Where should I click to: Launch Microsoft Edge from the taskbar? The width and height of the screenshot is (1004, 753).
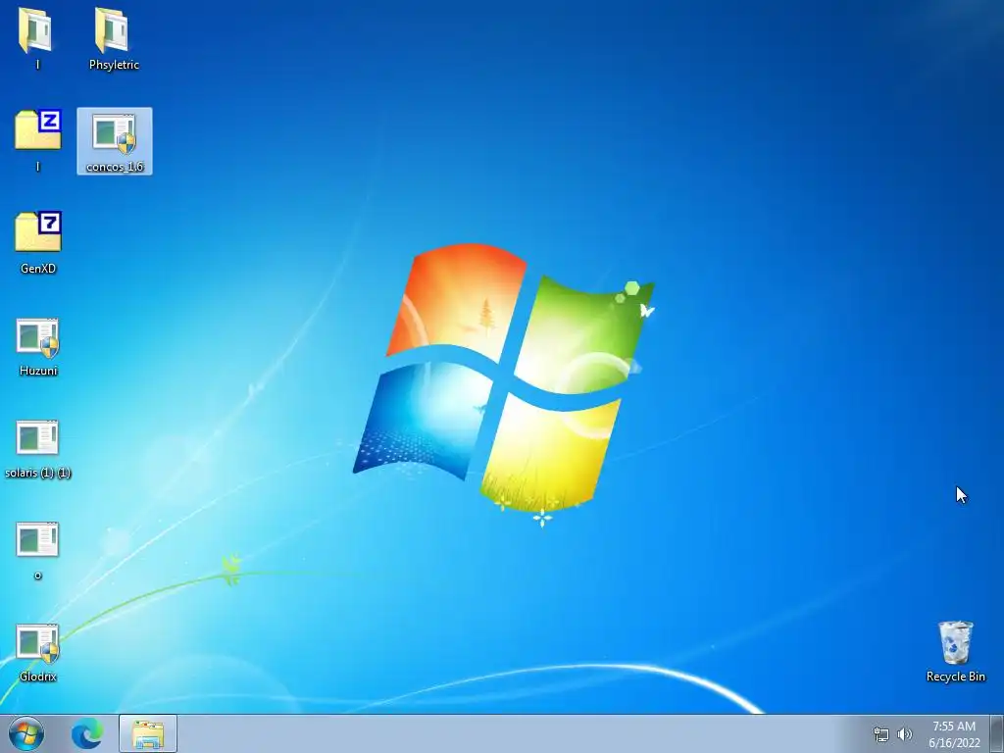coord(87,733)
